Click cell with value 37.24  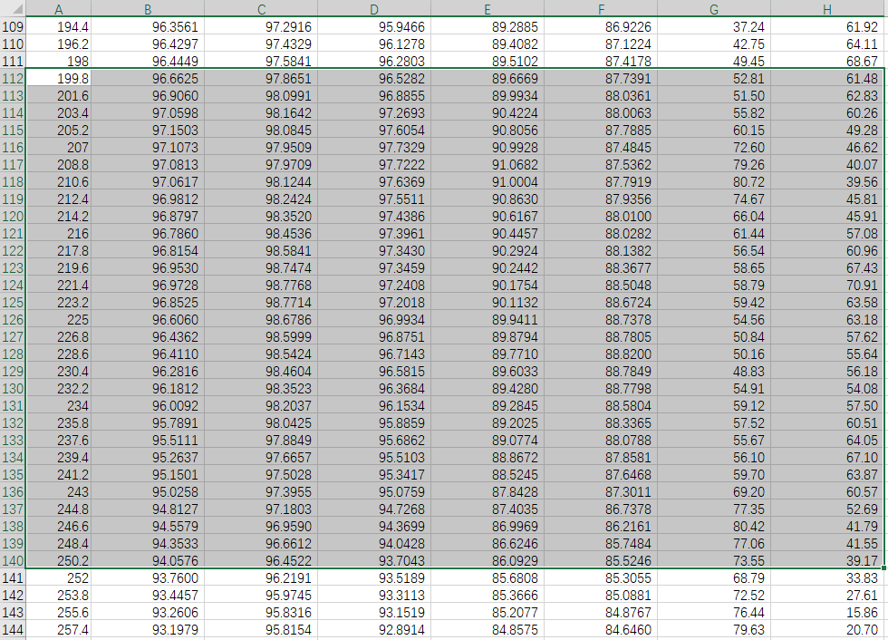tap(714, 26)
